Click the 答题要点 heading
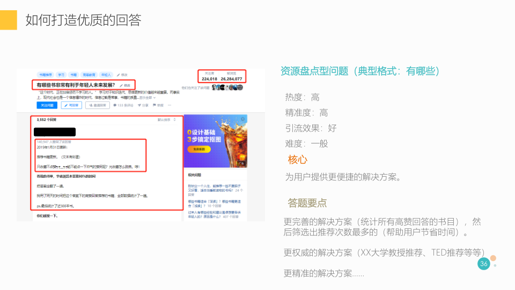The width and height of the screenshot is (515, 290). click(x=307, y=203)
